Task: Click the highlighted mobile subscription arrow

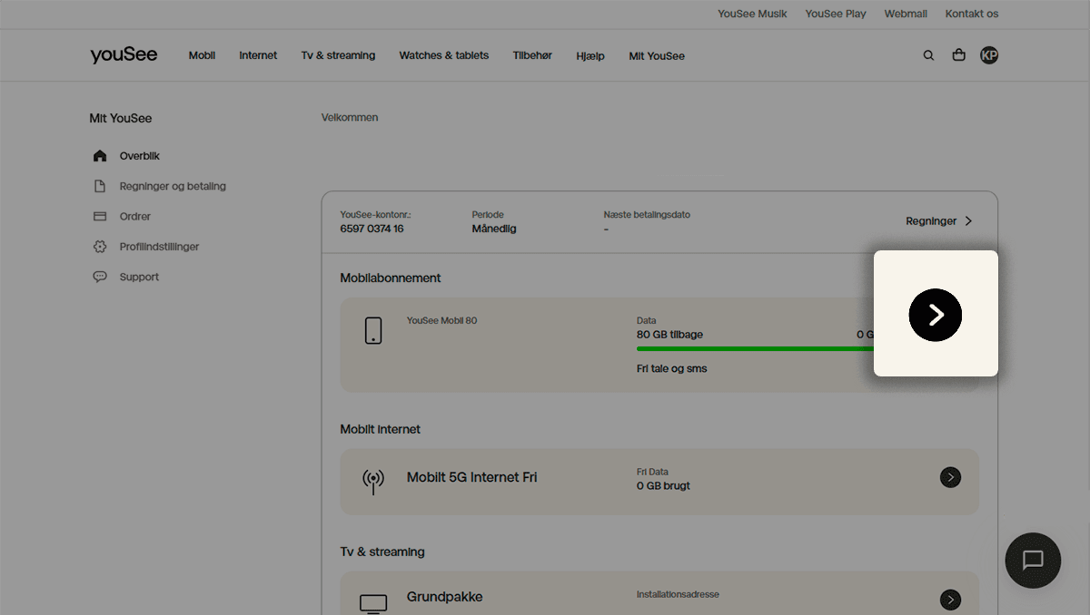Action: click(935, 315)
